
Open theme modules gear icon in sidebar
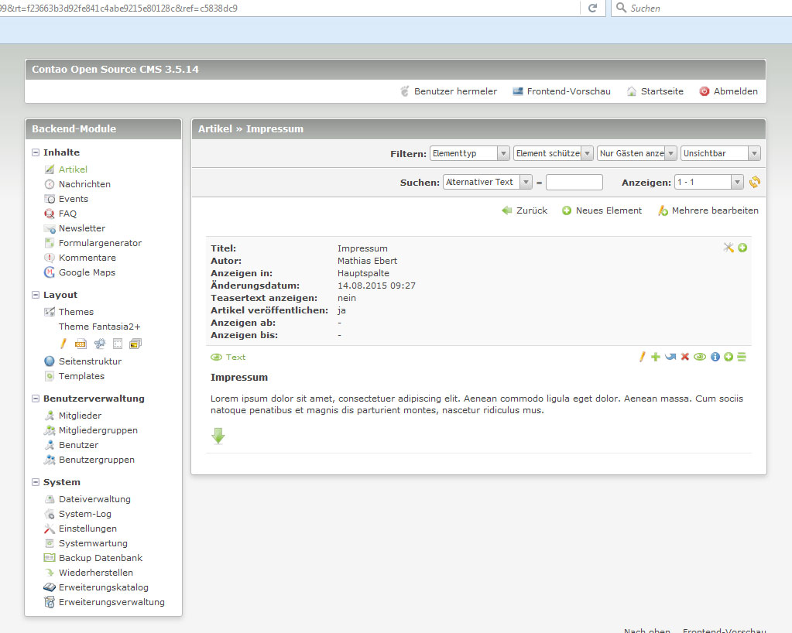[x=99, y=344]
